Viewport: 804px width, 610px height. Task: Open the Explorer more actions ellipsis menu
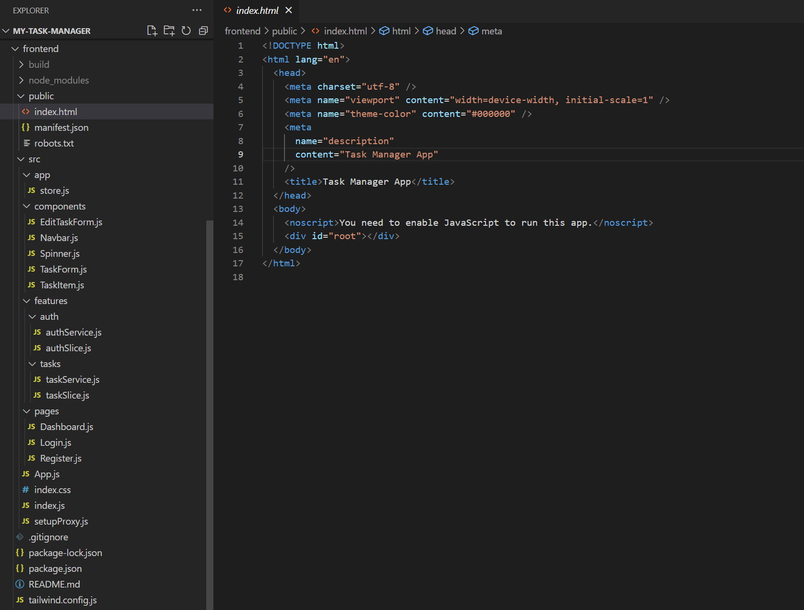pos(197,10)
